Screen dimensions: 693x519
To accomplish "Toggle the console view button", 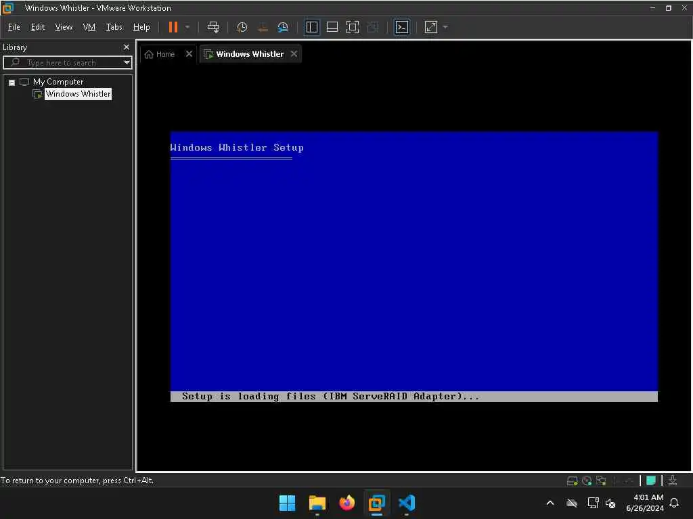I will click(x=402, y=27).
